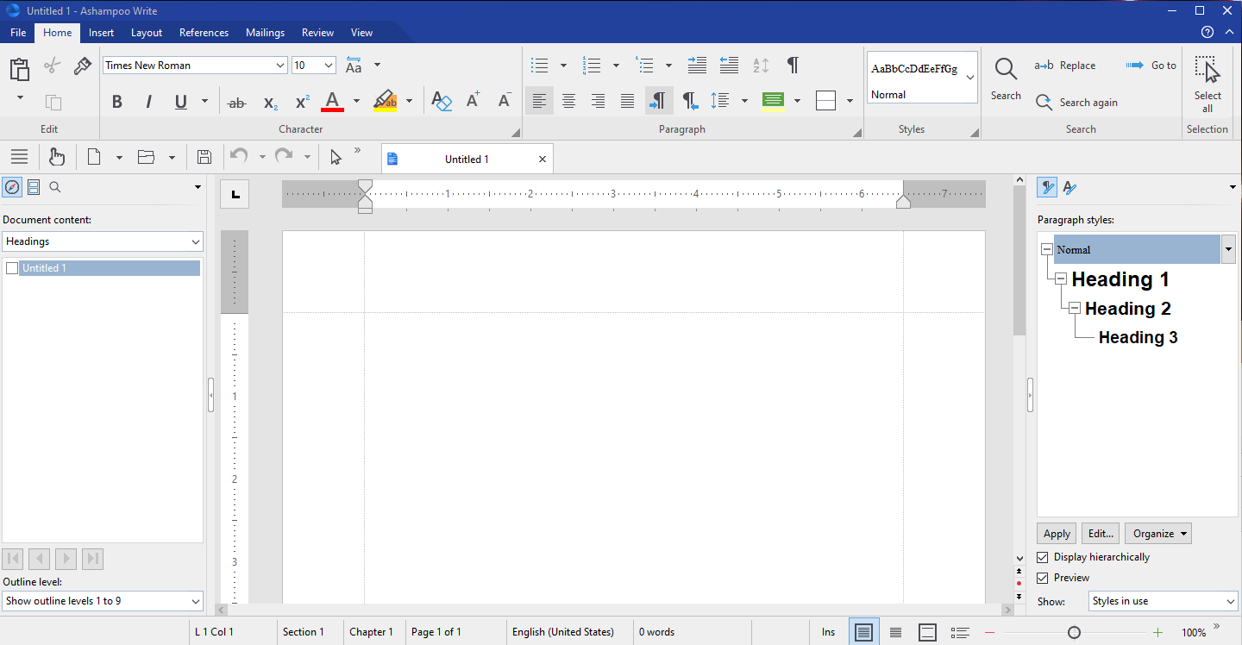Open the References ribbon tab

(204, 33)
